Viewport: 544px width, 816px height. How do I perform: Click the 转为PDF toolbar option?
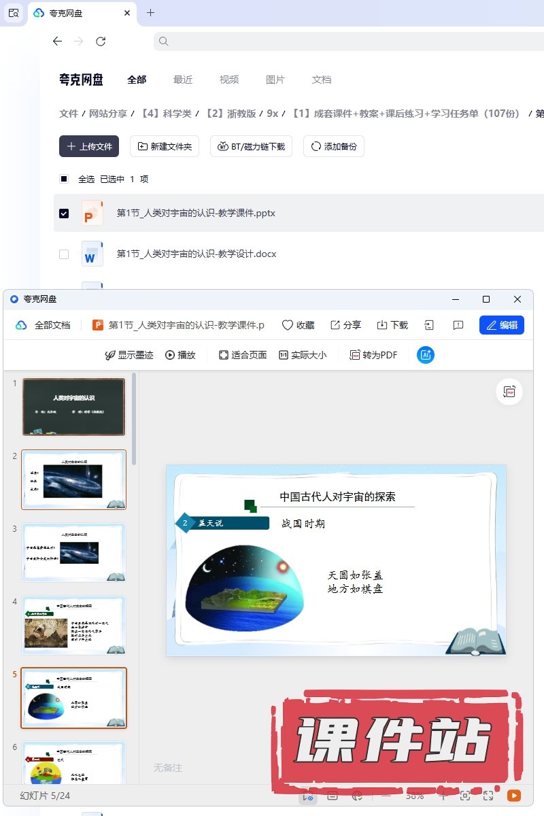(373, 355)
